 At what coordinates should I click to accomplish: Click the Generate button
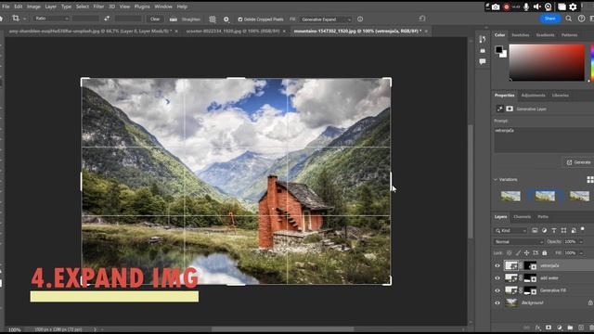[x=579, y=162]
